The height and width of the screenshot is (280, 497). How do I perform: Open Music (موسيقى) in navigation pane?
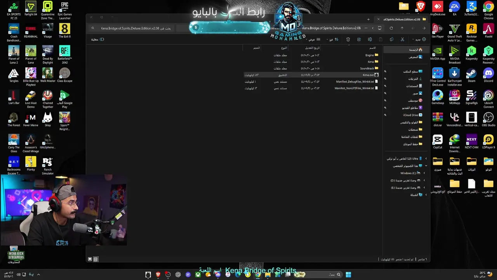point(415,100)
